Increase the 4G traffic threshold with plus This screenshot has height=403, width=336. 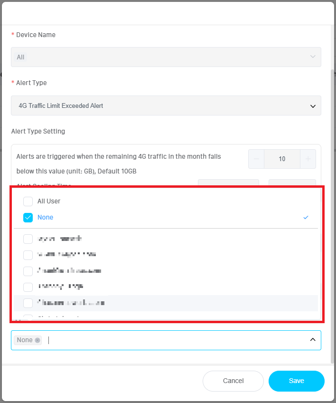coord(308,159)
